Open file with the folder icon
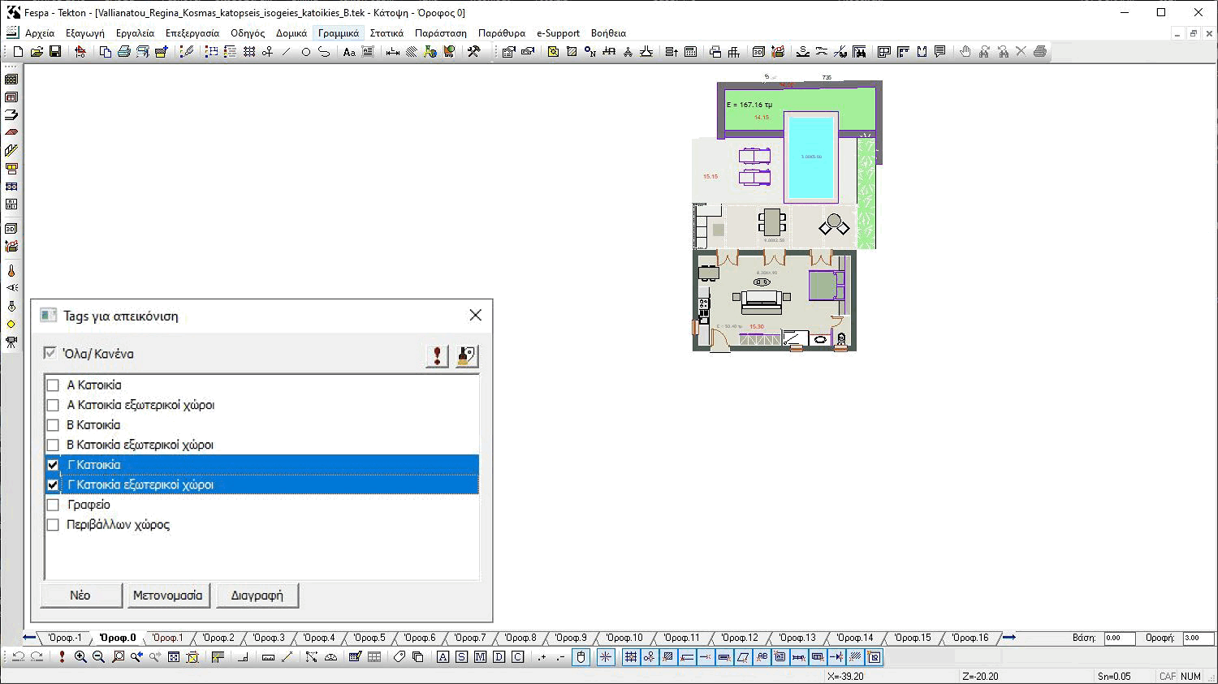This screenshot has width=1218, height=684. pyautogui.click(x=37, y=51)
